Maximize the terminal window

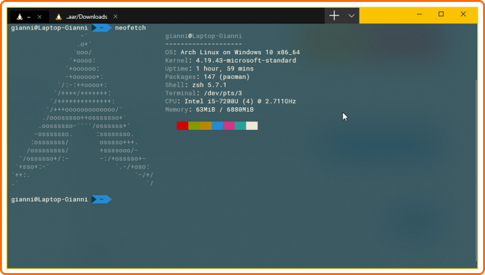click(x=441, y=14)
